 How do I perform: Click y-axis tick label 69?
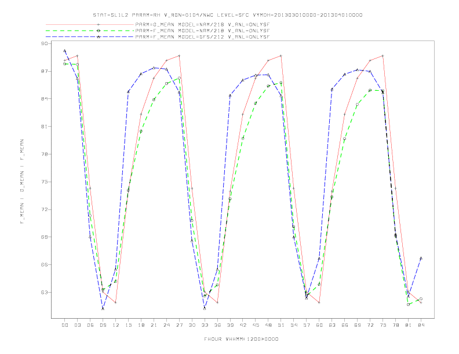(x=45, y=237)
